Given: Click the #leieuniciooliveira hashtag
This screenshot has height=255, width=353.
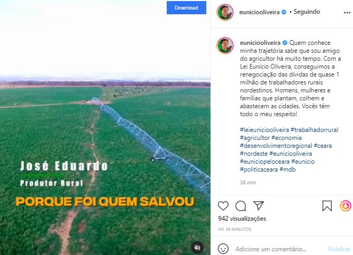Looking at the screenshot, I should tap(264, 130).
